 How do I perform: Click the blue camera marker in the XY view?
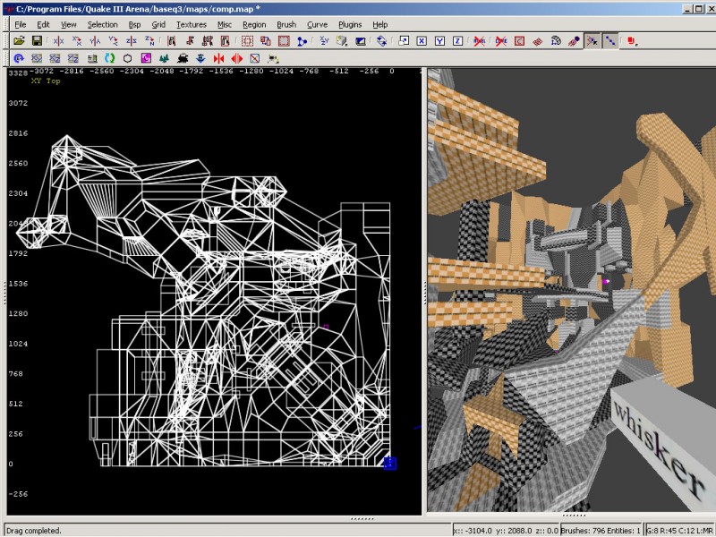click(390, 464)
